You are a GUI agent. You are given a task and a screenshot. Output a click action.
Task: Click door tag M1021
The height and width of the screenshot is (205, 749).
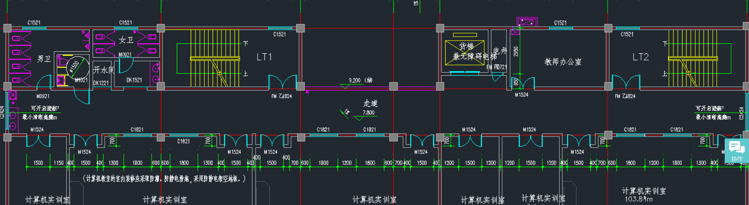[81, 80]
